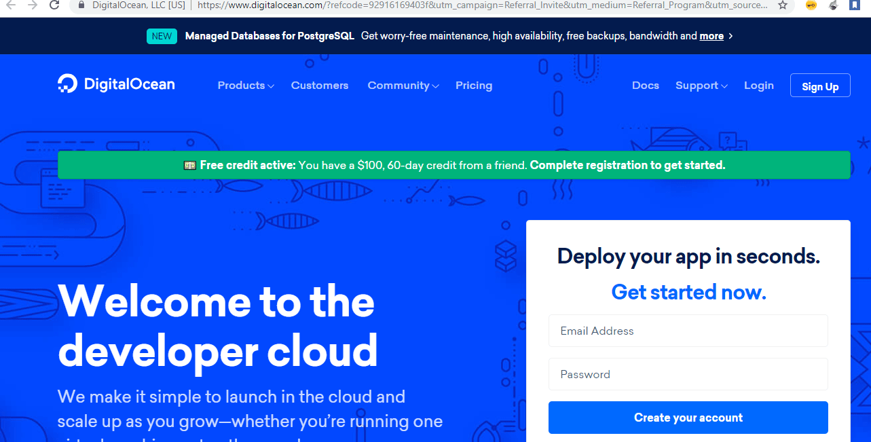Screen dimensions: 871x442
Task: Bookmark this page with the star icon
Action: pos(783,5)
